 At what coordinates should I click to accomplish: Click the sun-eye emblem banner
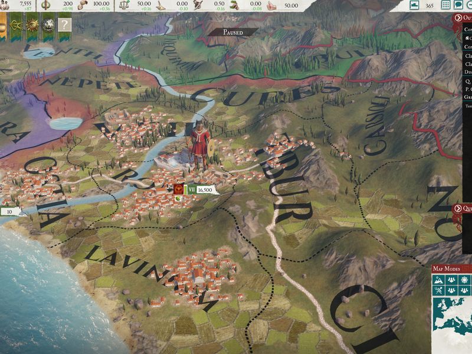[x=32, y=26]
